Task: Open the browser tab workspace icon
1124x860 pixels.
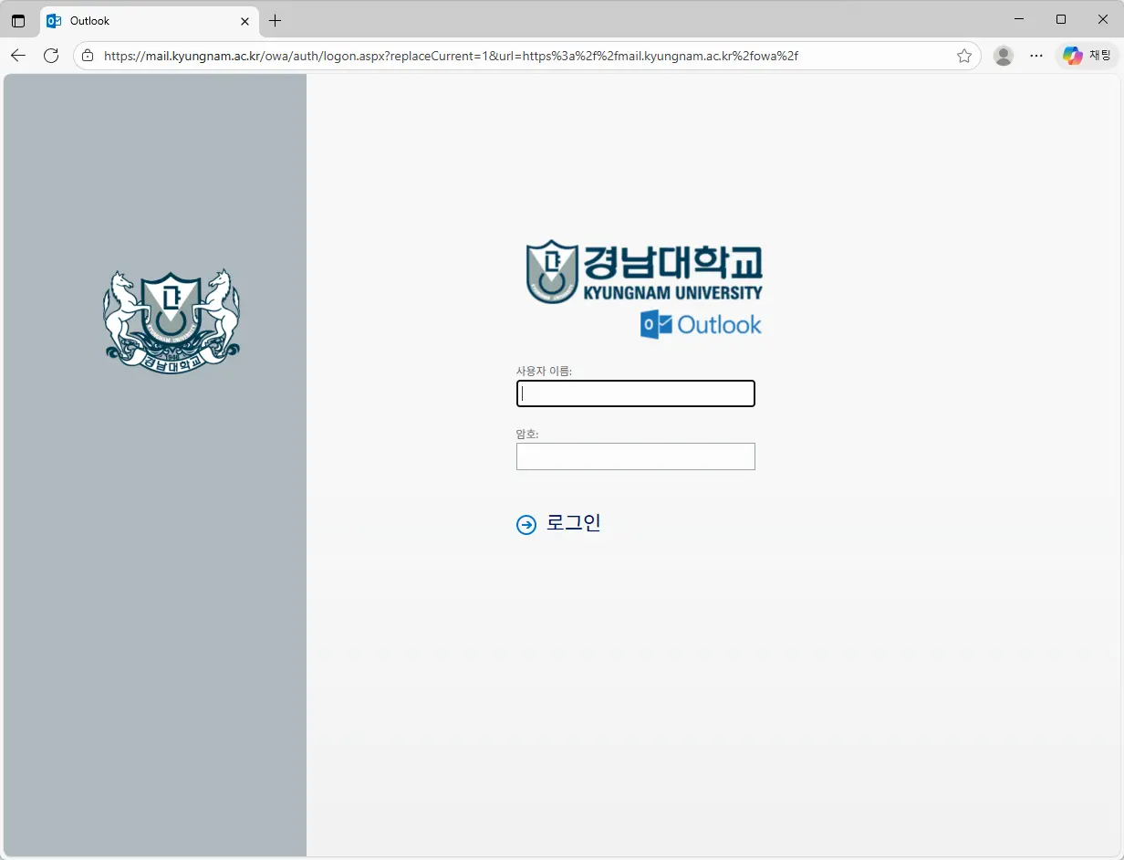Action: (18, 20)
